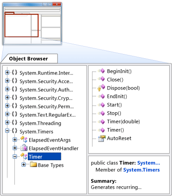Expand the Base Types folder node
172x196 pixels.
tap(24, 165)
